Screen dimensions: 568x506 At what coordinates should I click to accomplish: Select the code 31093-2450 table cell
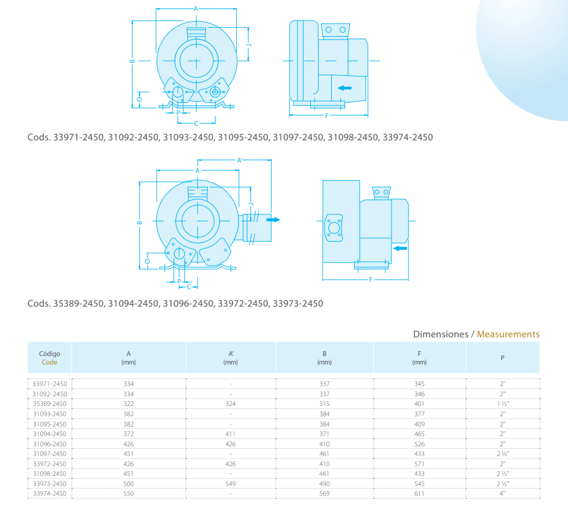tap(49, 414)
